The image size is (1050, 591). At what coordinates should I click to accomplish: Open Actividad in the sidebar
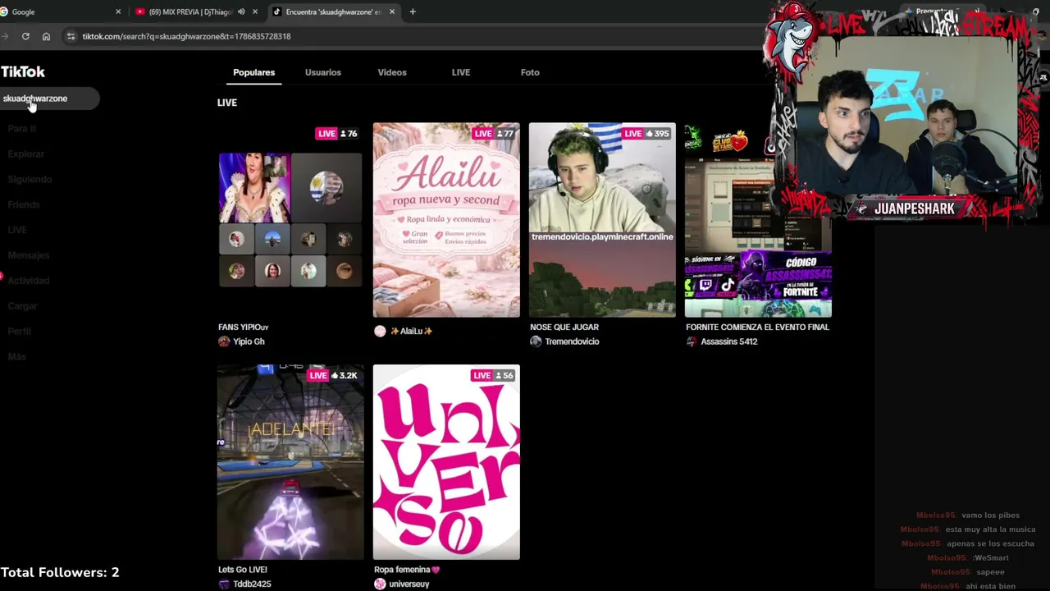pyautogui.click(x=29, y=281)
